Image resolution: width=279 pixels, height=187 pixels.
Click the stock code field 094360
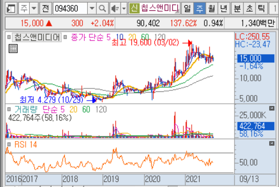click(x=71, y=8)
